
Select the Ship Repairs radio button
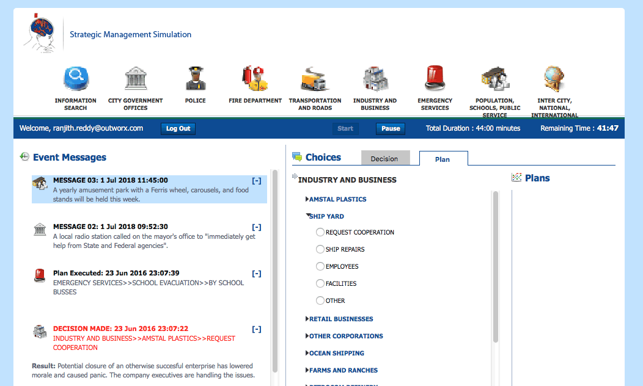point(320,249)
